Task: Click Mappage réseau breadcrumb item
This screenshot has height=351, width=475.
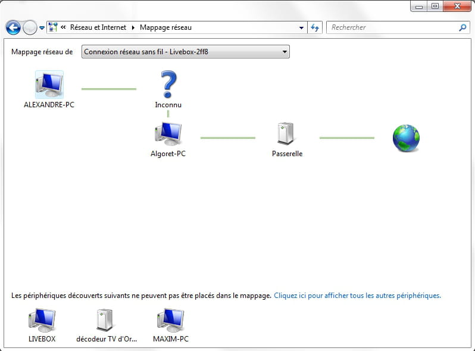Action: (x=165, y=27)
